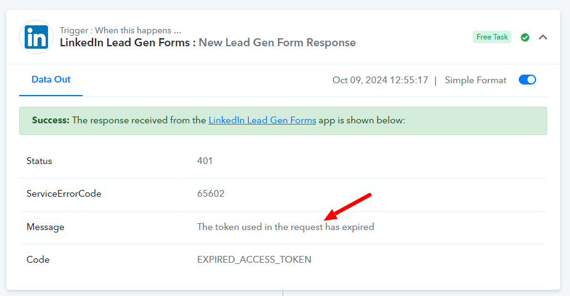Click the ServiceErrorCode value 65602
570x296 pixels.
(x=211, y=194)
